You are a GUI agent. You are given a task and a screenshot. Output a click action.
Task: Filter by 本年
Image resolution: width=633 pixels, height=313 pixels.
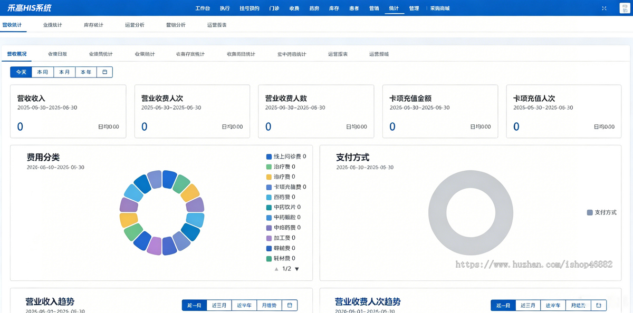tap(86, 72)
